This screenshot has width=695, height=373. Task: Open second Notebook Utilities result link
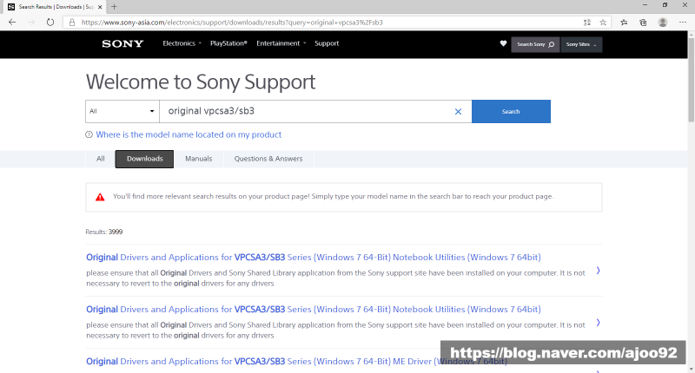314,310
